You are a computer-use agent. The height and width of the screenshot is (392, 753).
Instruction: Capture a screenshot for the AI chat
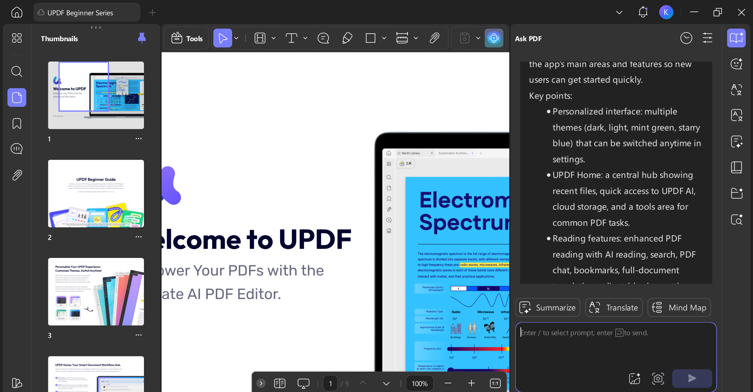pos(658,378)
